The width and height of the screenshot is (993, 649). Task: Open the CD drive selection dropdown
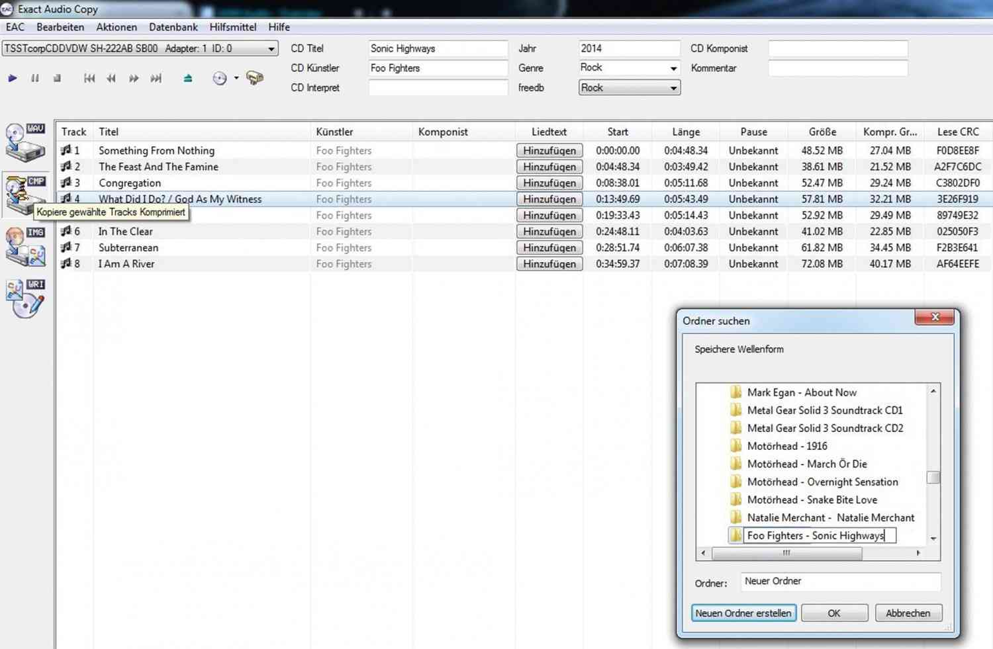pos(140,48)
